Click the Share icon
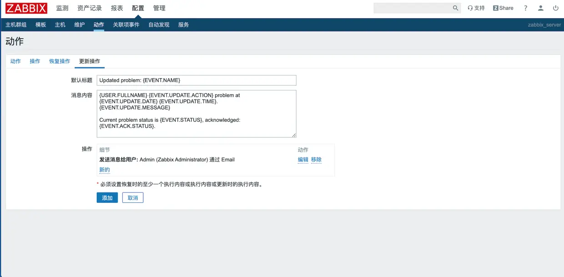564x277 pixels. (503, 8)
